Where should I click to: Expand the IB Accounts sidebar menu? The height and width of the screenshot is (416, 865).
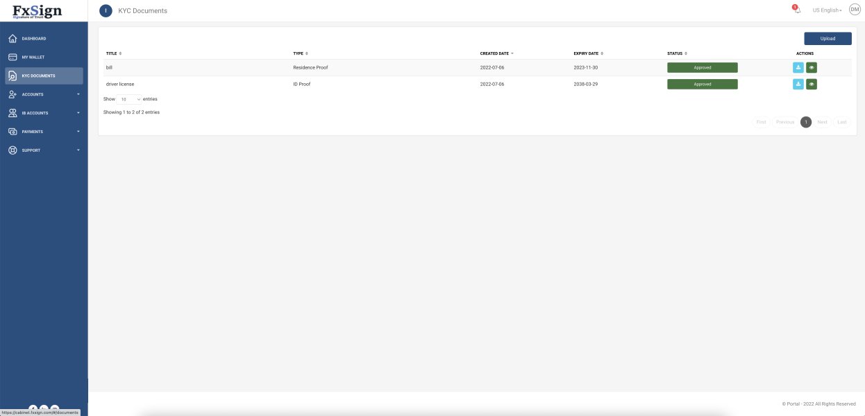click(x=44, y=113)
